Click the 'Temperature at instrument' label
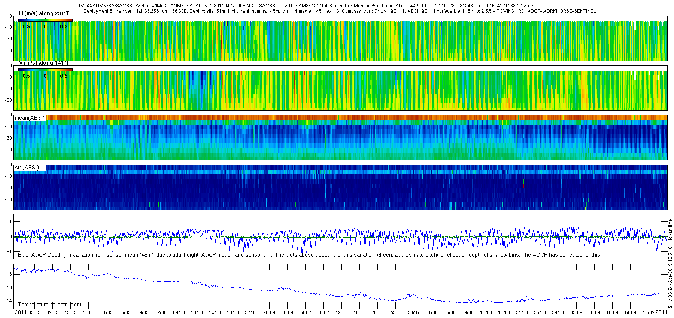The image size is (674, 318). tap(49, 305)
